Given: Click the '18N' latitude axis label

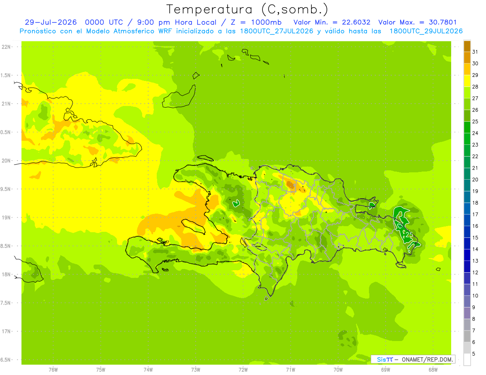Looking at the screenshot, I should pyautogui.click(x=6, y=275).
